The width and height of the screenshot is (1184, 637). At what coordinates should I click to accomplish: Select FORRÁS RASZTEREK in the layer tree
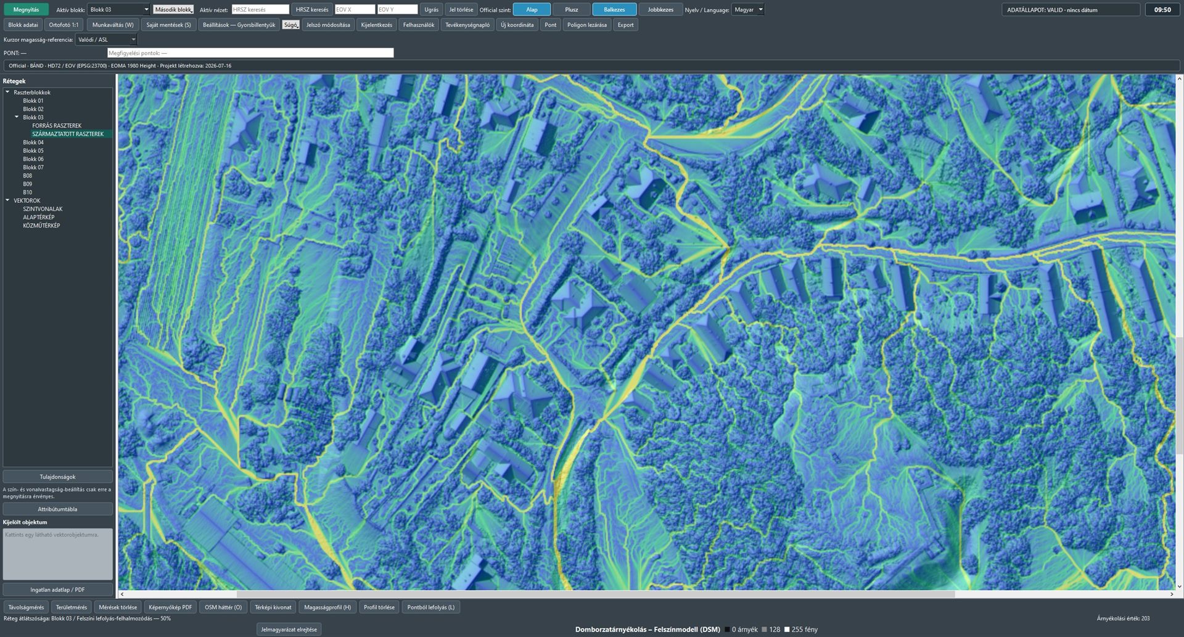(x=57, y=126)
